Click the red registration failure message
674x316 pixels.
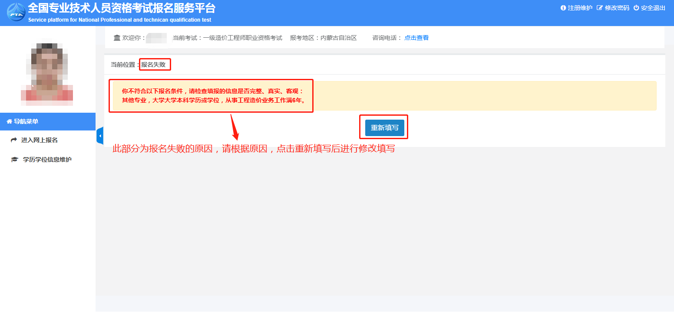[213, 96]
